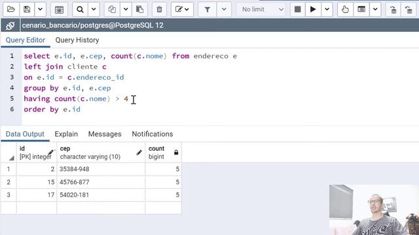419x235 pixels.
Task: Select row number 3 in results
Action: [x=9, y=195]
